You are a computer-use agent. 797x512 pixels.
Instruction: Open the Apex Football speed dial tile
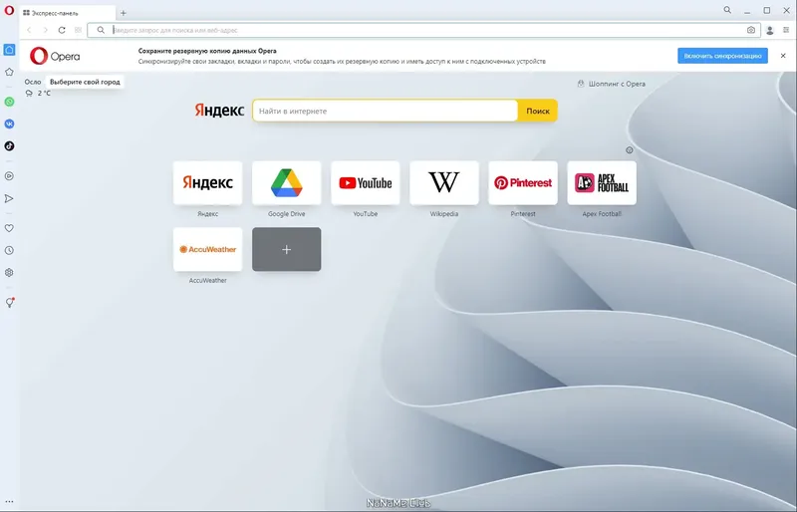[x=602, y=183]
